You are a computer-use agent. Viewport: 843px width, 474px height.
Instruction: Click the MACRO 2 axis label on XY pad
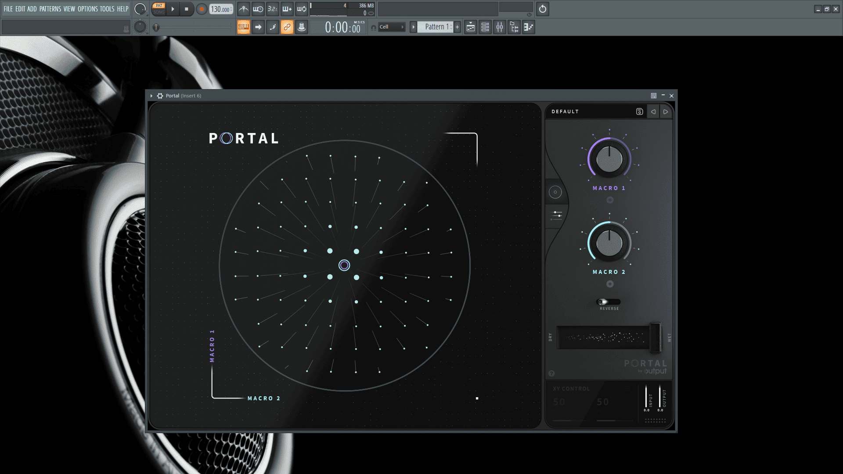tap(264, 399)
